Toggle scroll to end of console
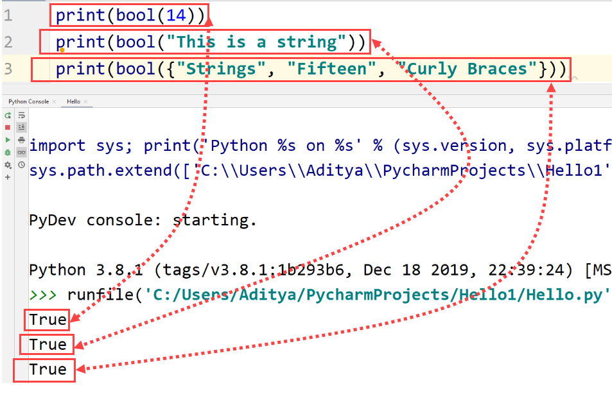The height and width of the screenshot is (398, 612). tap(21, 127)
